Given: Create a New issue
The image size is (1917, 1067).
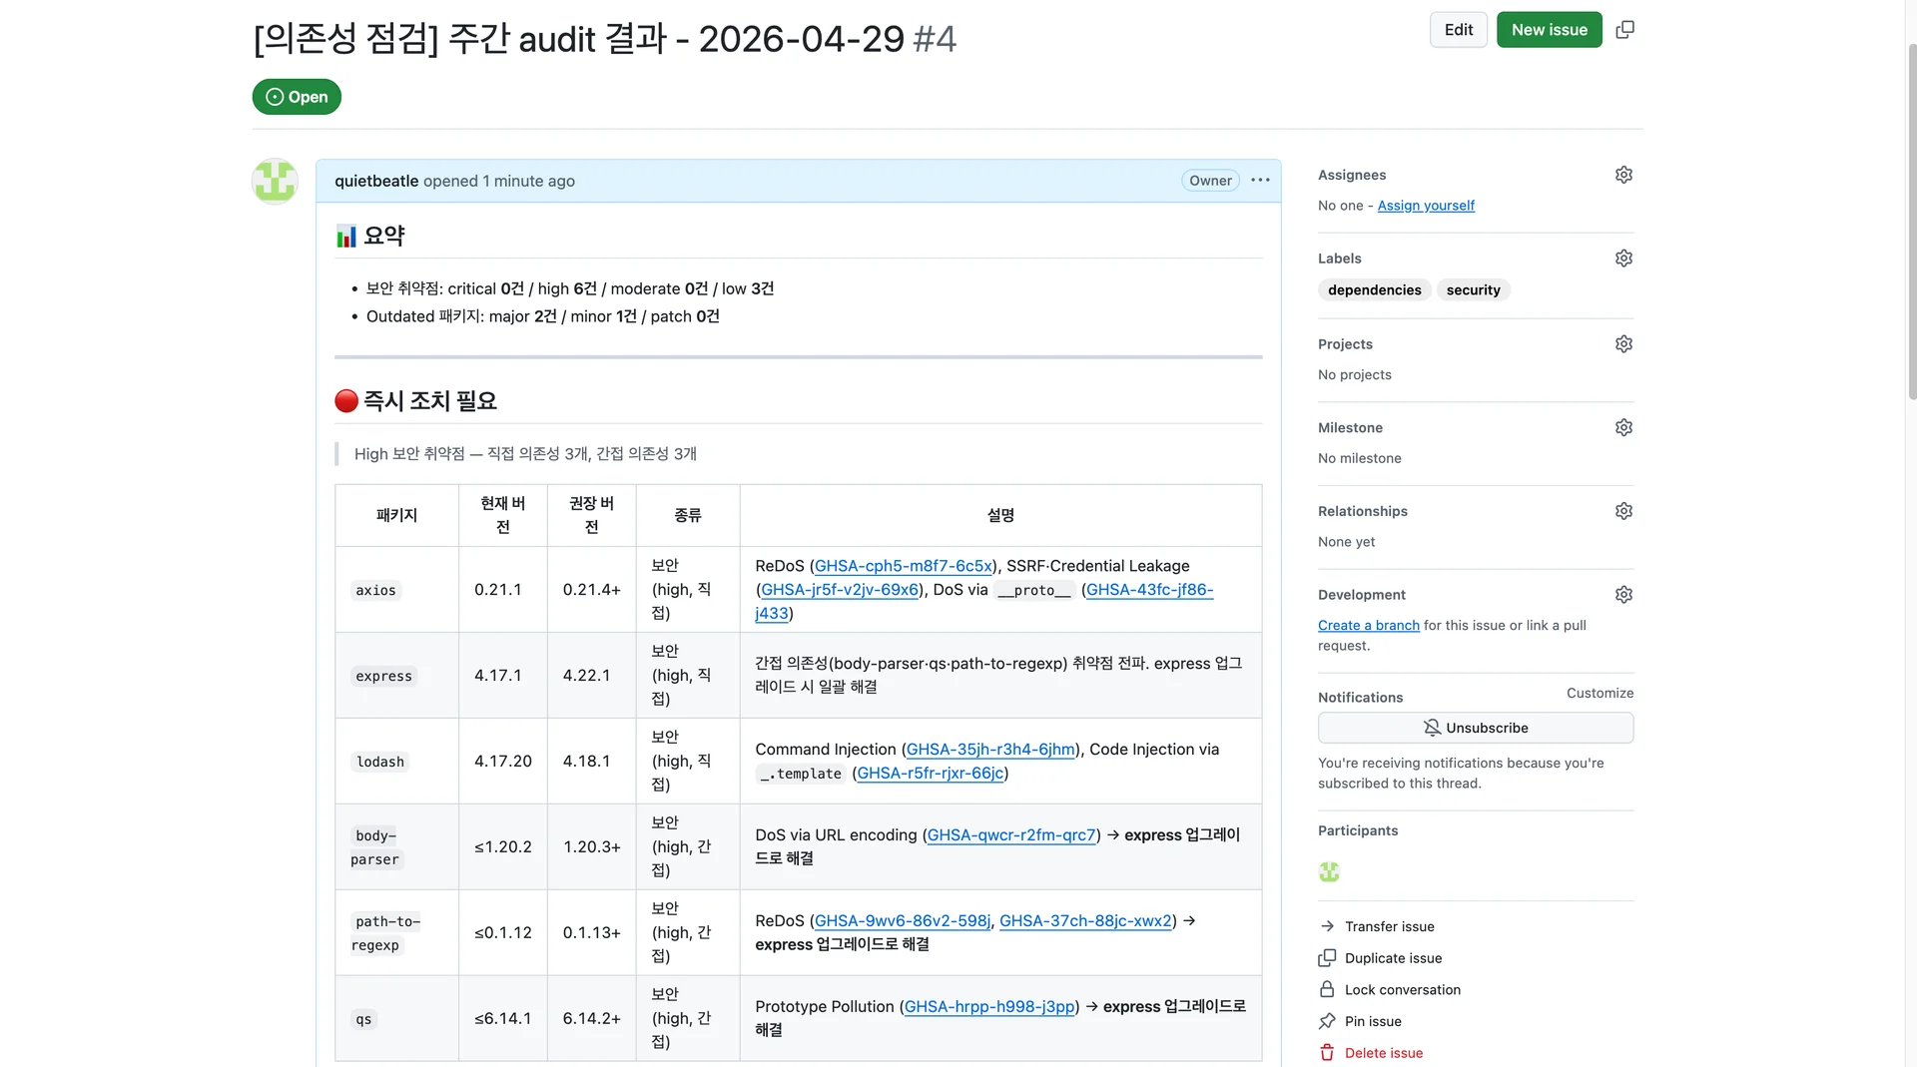Looking at the screenshot, I should 1549,30.
